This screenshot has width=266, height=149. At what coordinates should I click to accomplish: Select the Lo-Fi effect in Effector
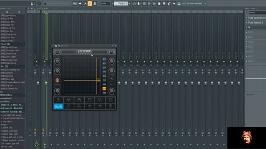click(69, 100)
